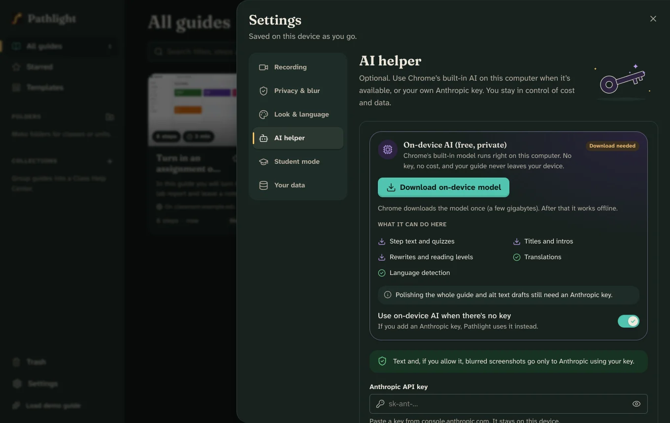
Task: Click the checkmark icon beside Language detection
Action: (382, 273)
